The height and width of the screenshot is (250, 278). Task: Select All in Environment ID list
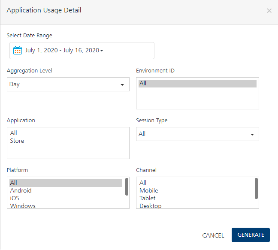coord(197,84)
